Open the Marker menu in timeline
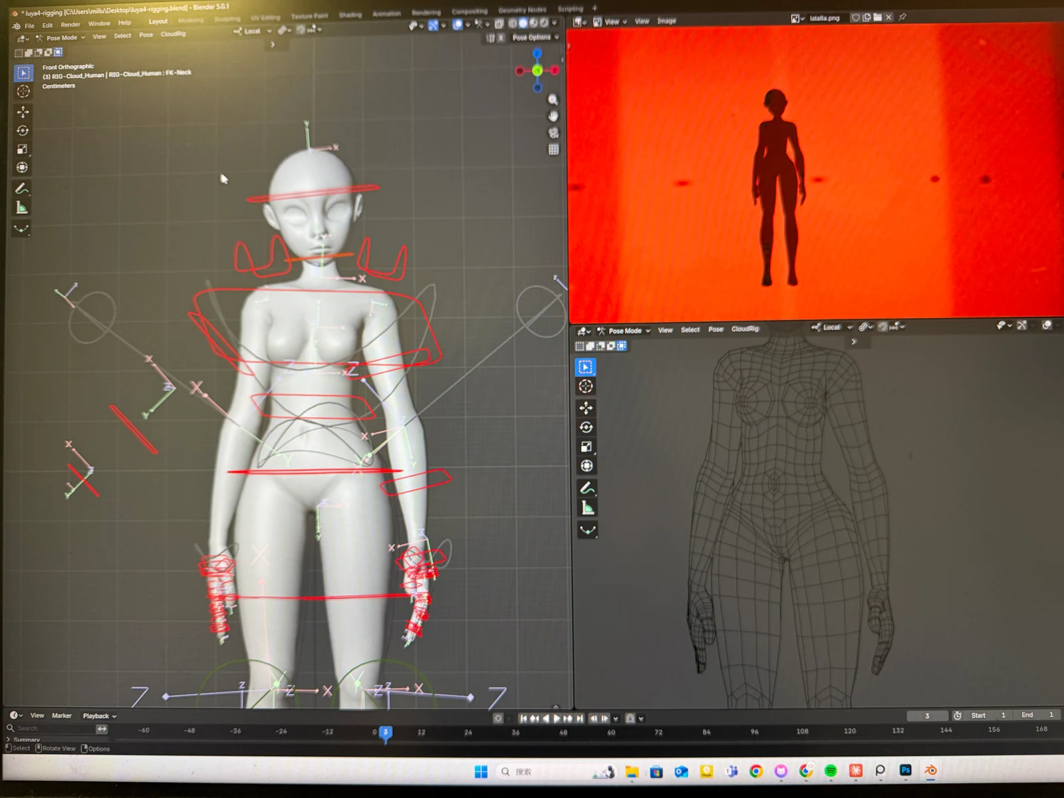Viewport: 1064px width, 798px height. tap(62, 716)
